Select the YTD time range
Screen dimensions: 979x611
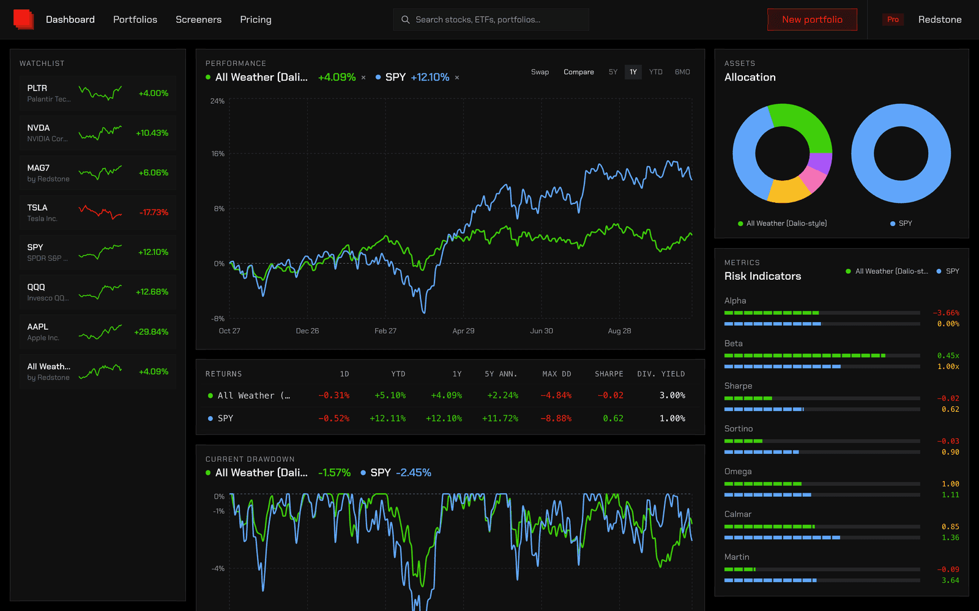tap(656, 72)
